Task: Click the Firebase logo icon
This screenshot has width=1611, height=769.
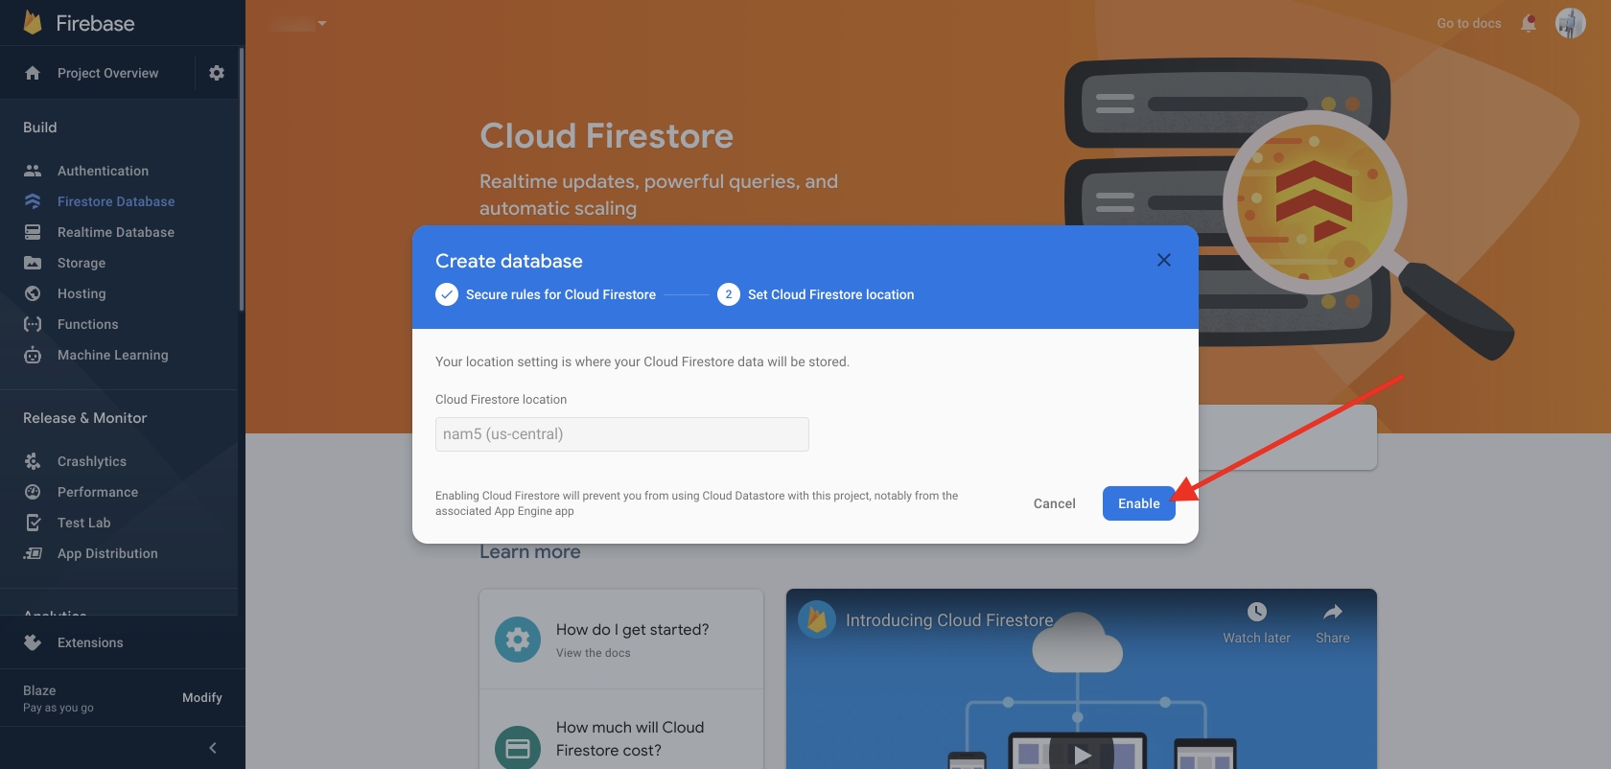Action: tap(33, 23)
